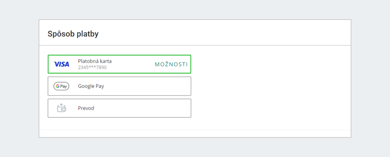The width and height of the screenshot is (390, 157).
Task: Click the blank white panel area beside the options
Action: pos(270,87)
